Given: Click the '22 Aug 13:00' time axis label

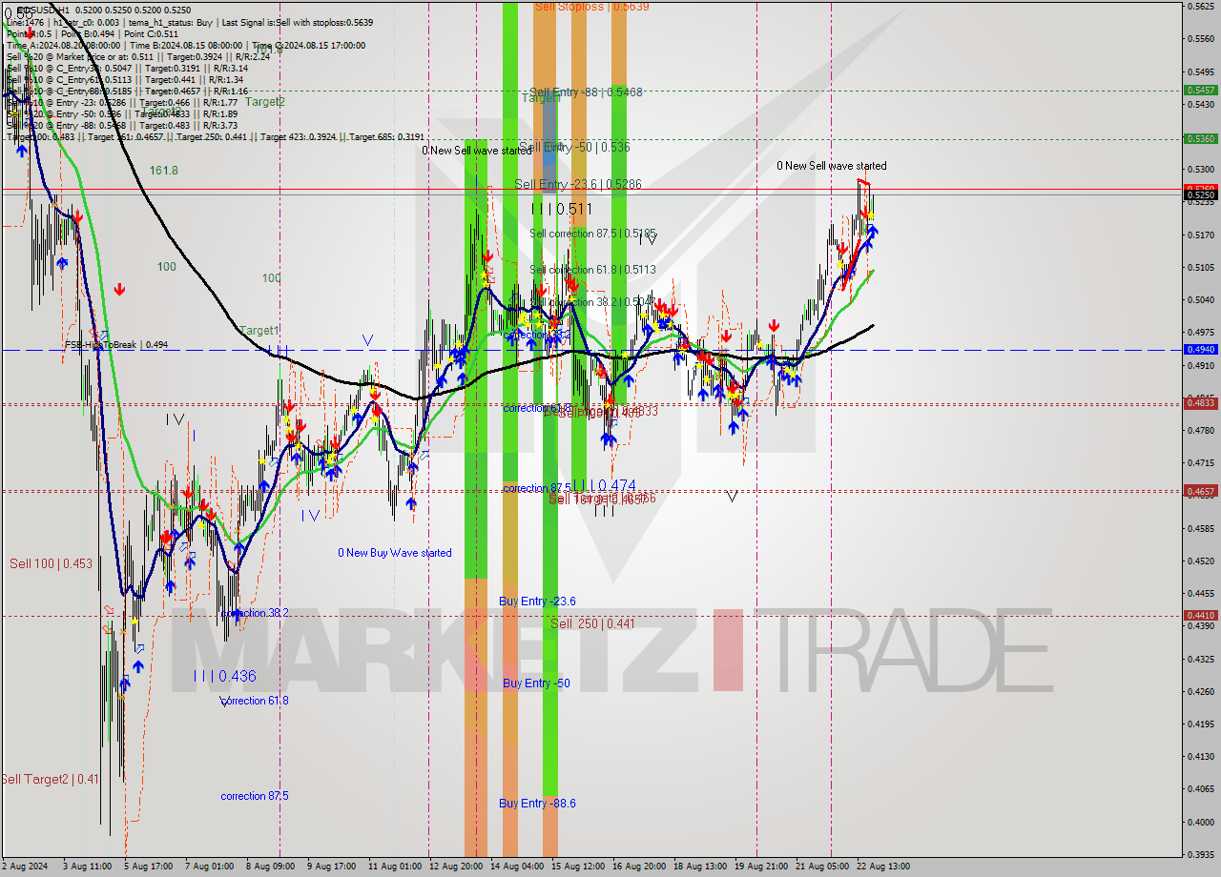Looking at the screenshot, I should coord(883,867).
